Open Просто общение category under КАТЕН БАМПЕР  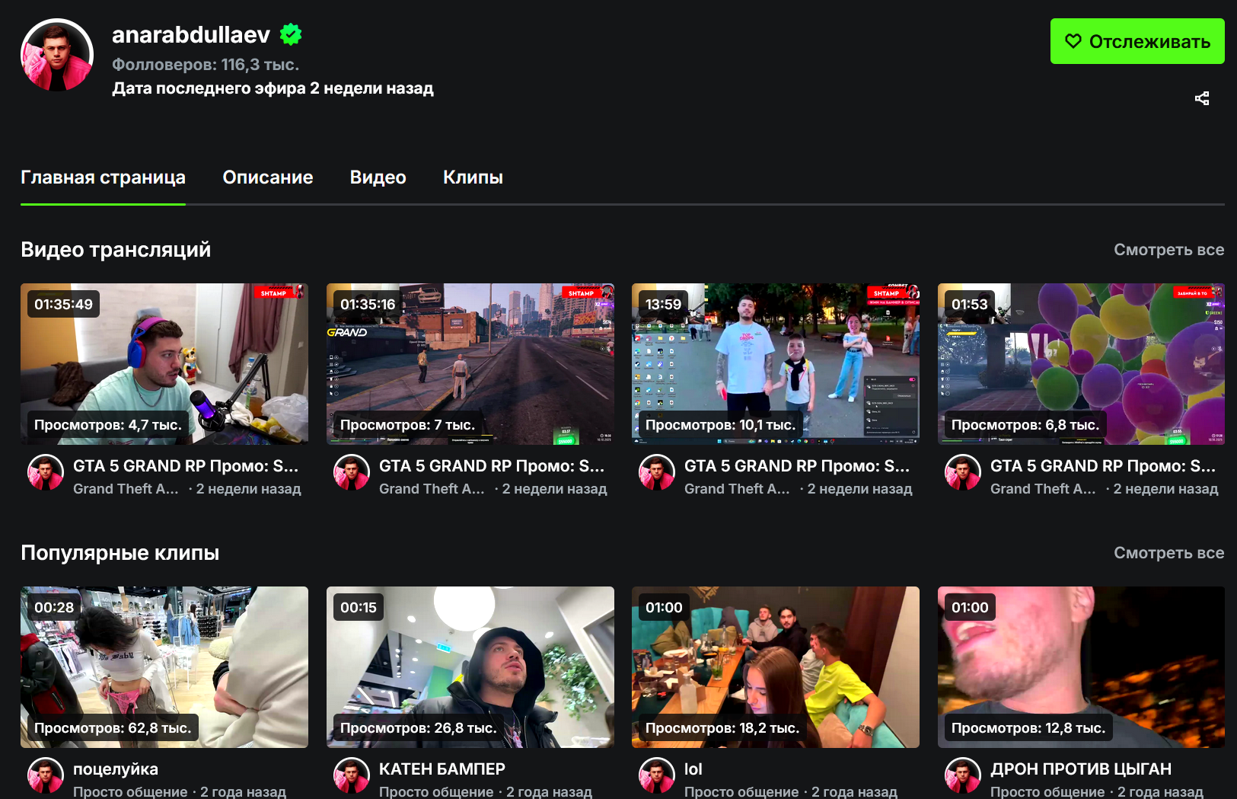click(436, 792)
